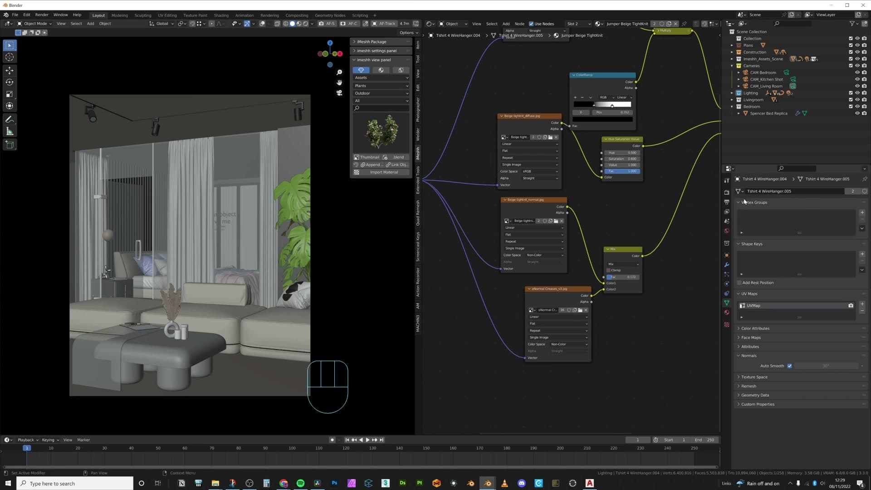Toggle the Clamp checkbox in Mix node
This screenshot has height=490, width=871.
tap(609, 270)
